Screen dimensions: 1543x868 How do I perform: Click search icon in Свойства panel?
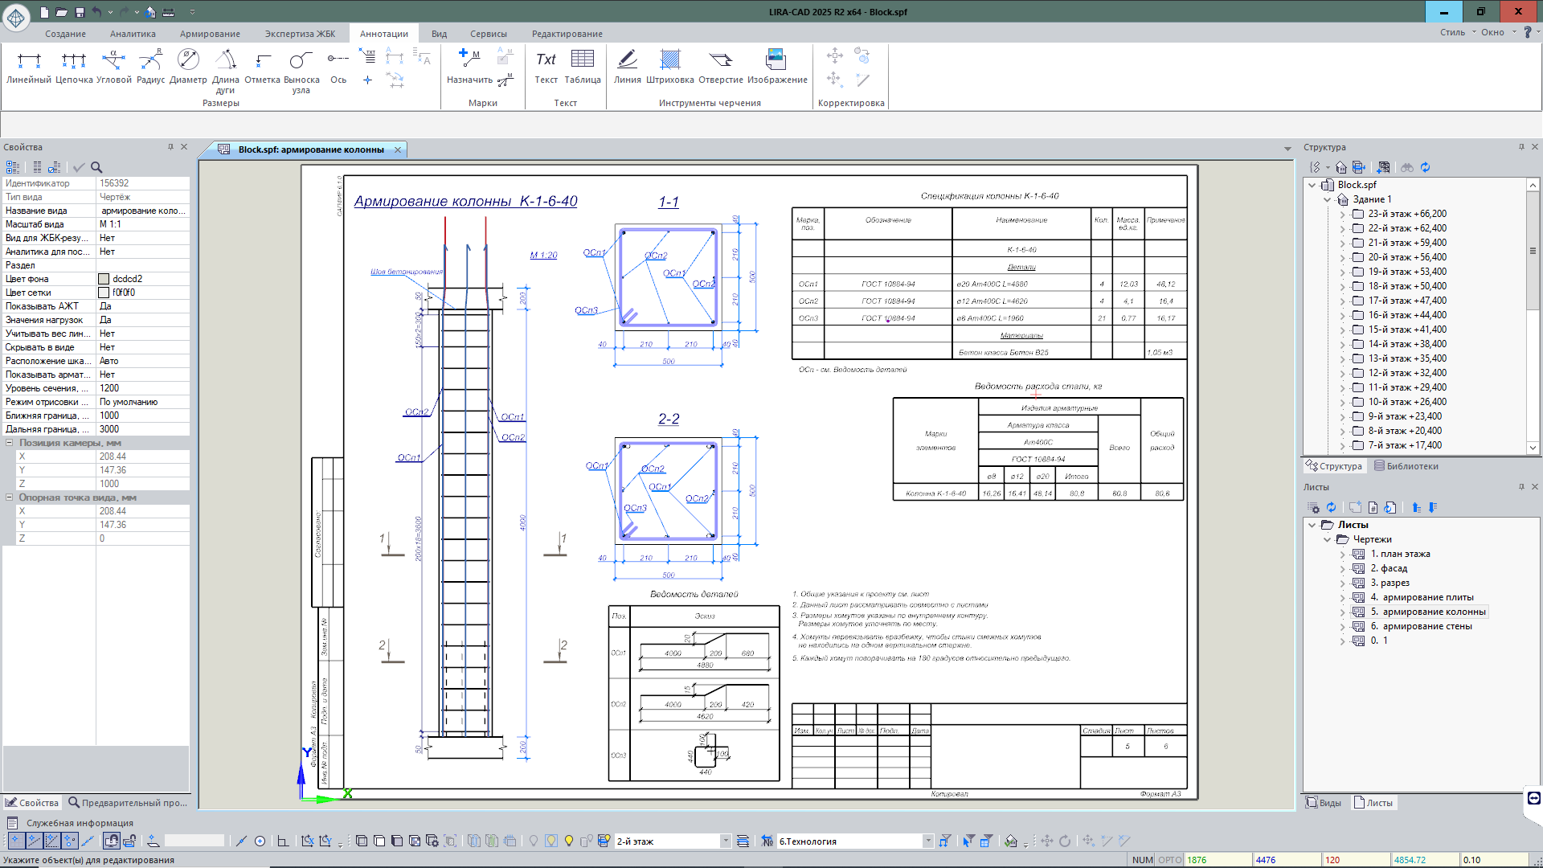[96, 167]
